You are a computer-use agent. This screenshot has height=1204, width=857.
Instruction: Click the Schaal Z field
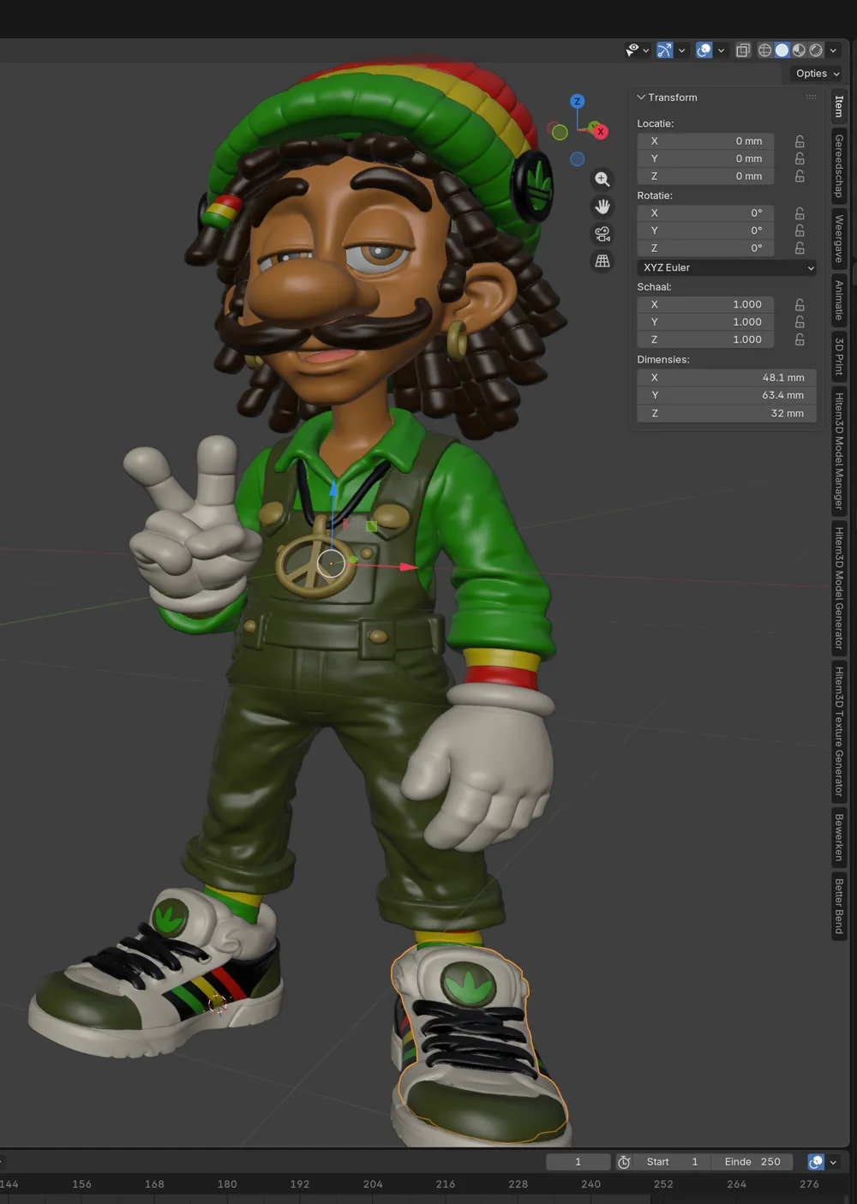[705, 340]
